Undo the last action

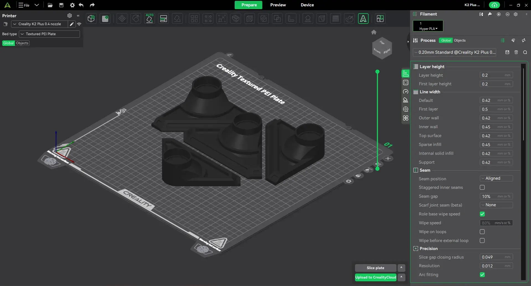pos(81,5)
